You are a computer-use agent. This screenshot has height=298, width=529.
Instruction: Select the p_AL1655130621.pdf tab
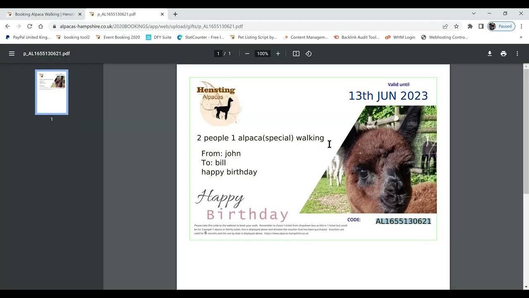coord(126,14)
